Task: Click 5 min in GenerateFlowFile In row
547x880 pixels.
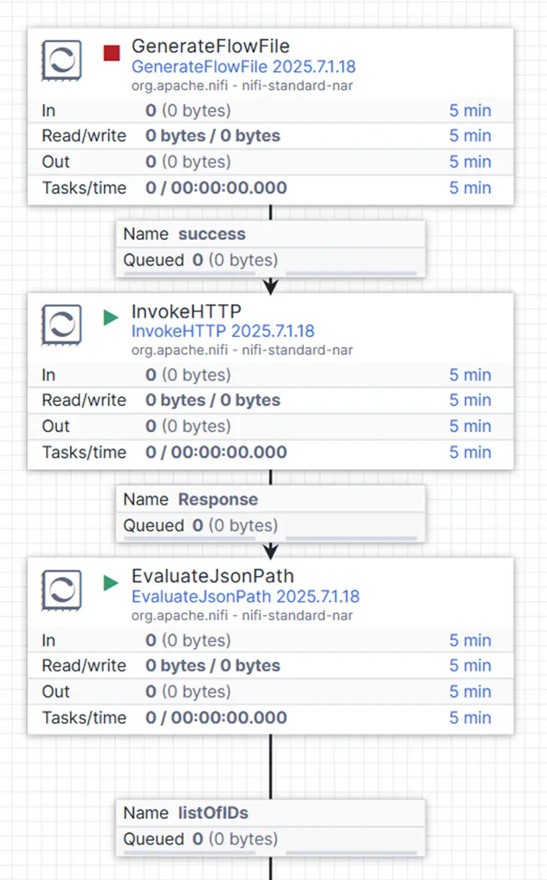Action: coord(470,111)
